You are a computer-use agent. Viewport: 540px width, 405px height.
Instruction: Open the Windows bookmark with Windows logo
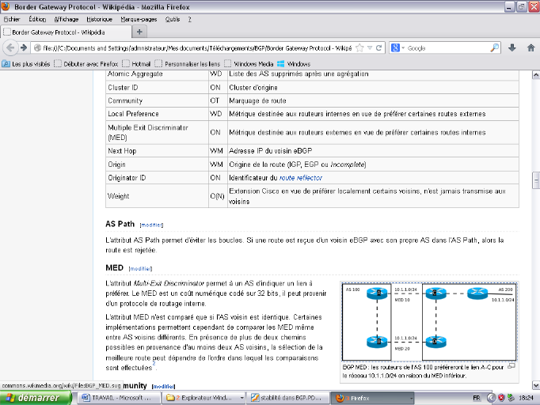click(294, 63)
